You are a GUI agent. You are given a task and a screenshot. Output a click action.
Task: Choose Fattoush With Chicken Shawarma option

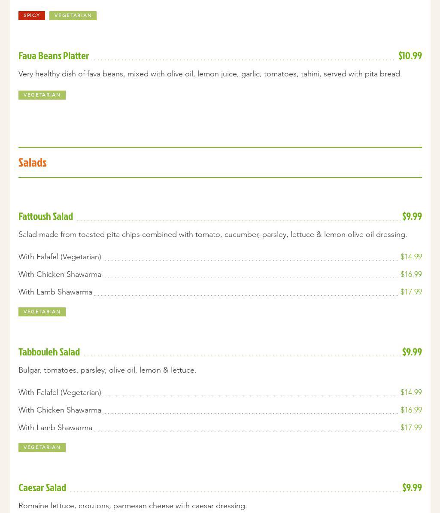click(60, 274)
